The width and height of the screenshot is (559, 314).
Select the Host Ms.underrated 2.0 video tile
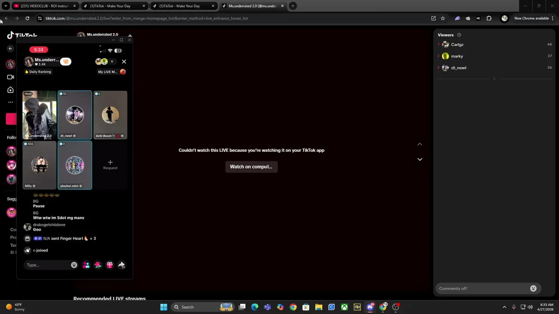[x=39, y=115]
